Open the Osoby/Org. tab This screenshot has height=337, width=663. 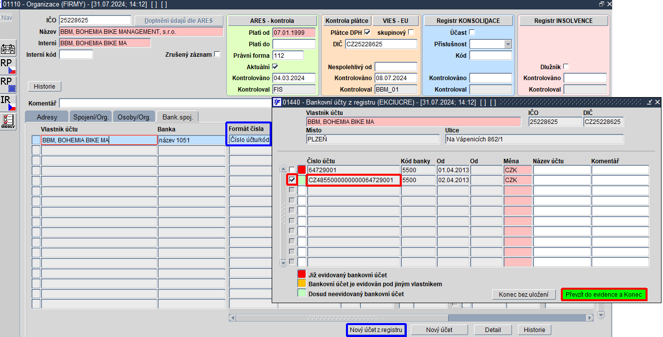click(x=134, y=117)
